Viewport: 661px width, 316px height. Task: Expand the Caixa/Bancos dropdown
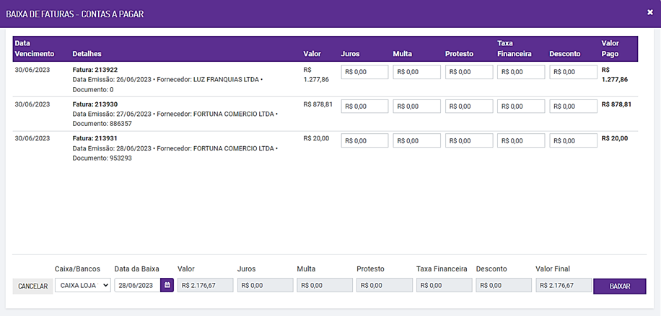82,286
